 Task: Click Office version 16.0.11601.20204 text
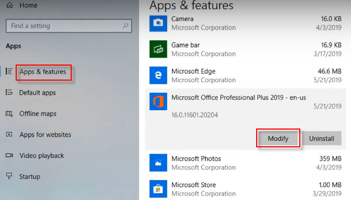(x=195, y=115)
